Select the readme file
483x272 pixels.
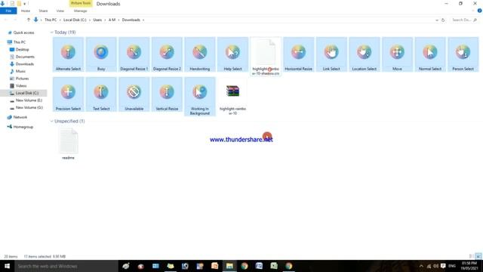68,144
